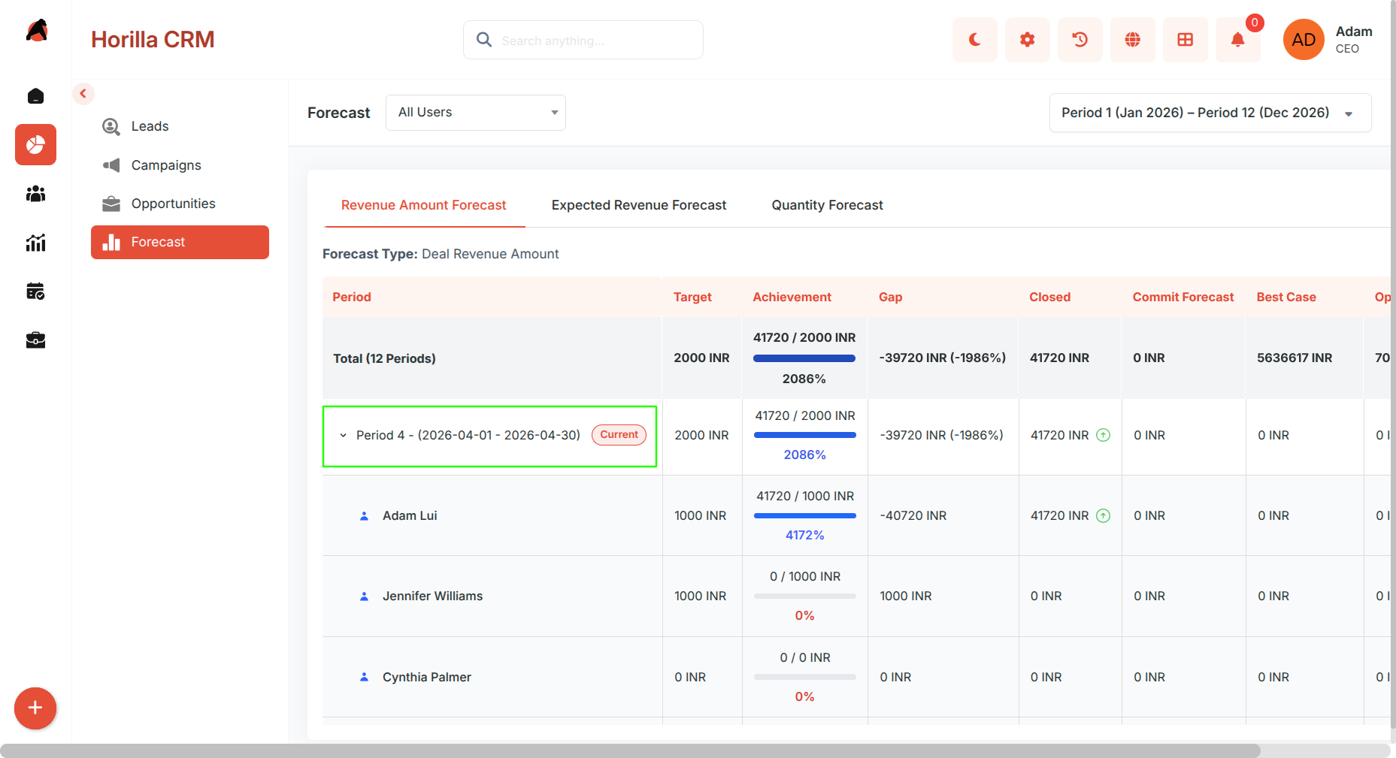Switch to Quantity Forecast tab

click(x=827, y=205)
